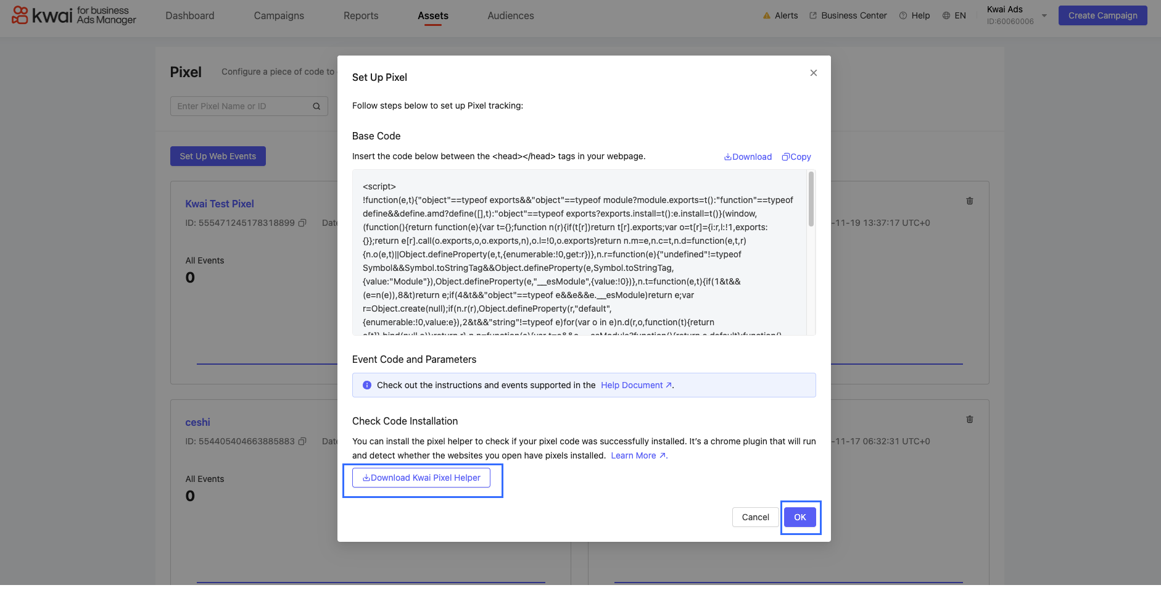Viewport: 1161px width, 606px height.
Task: Copy the Kwai Test Pixel ID
Action: (x=302, y=223)
